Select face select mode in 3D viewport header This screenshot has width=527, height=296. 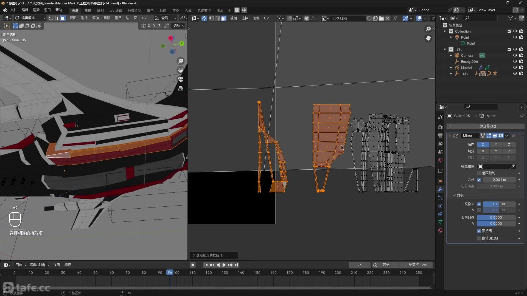(x=63, y=18)
